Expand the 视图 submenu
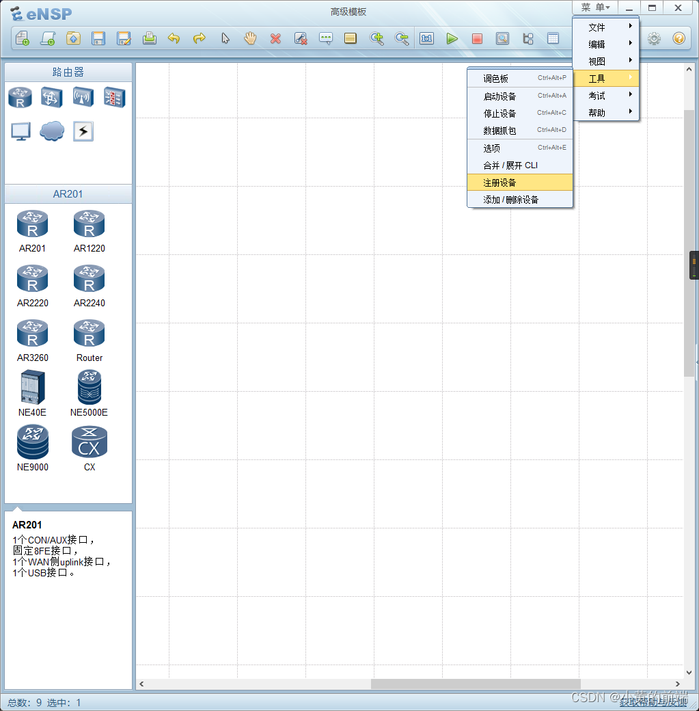Image resolution: width=699 pixels, height=711 pixels. coord(606,62)
